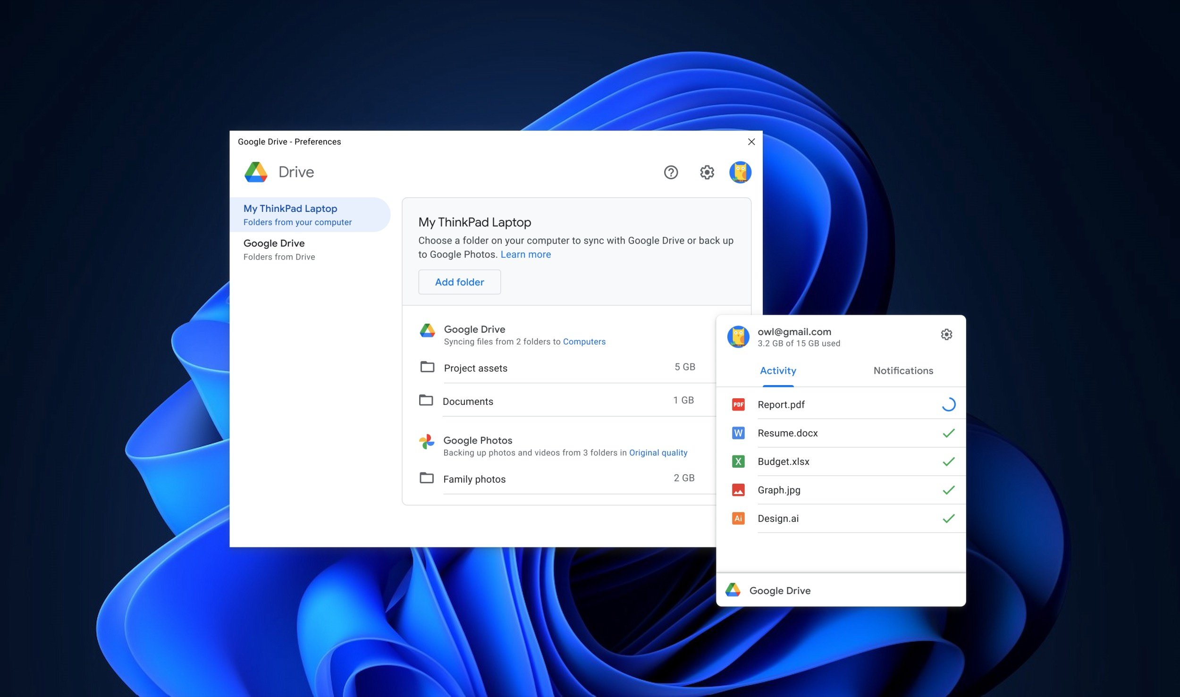Click the owl account avatar
The height and width of the screenshot is (697, 1180).
point(740,172)
